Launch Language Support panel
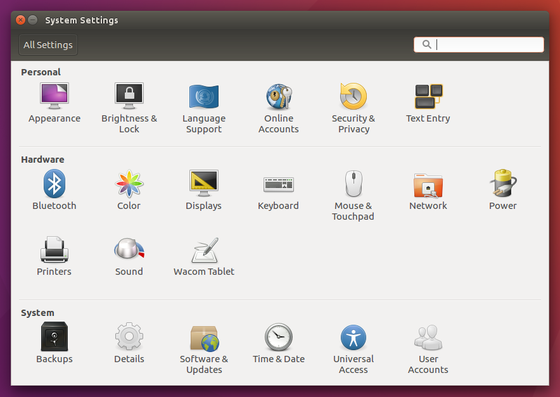The width and height of the screenshot is (560, 397). tap(204, 97)
